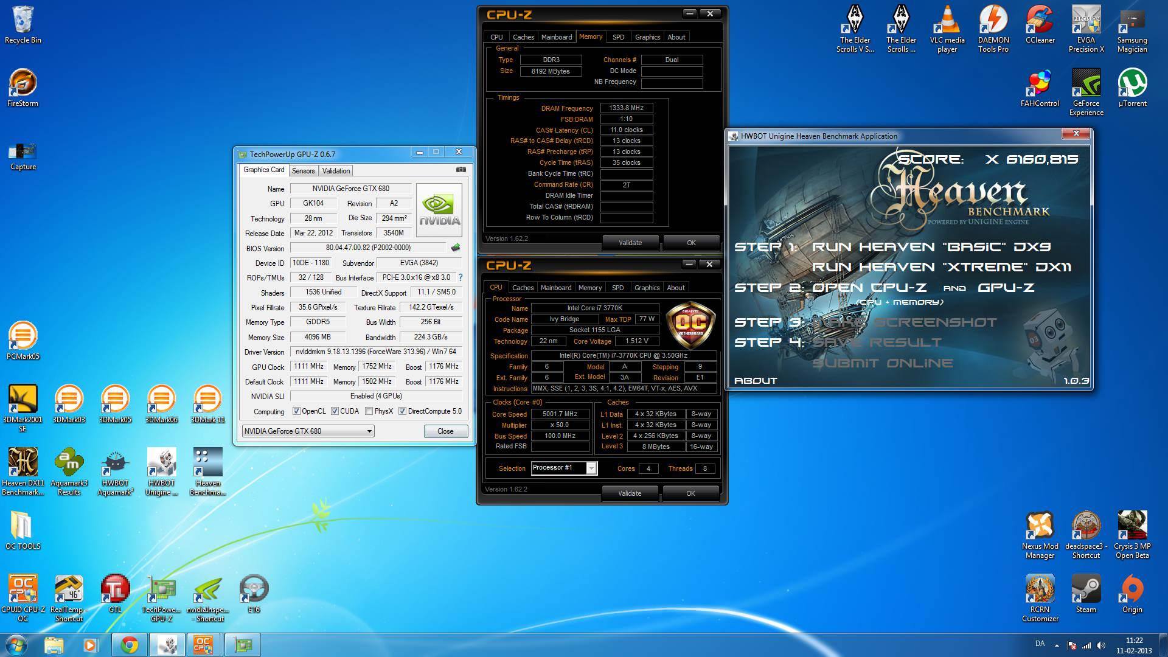Open DAEMON Tools Pro icon
The image size is (1168, 657).
[x=993, y=29]
